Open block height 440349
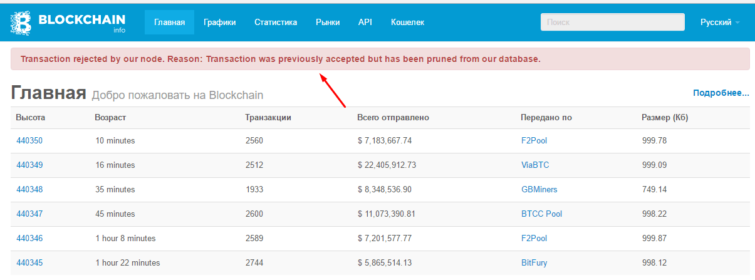Image resolution: width=755 pixels, height=280 pixels. [x=29, y=165]
